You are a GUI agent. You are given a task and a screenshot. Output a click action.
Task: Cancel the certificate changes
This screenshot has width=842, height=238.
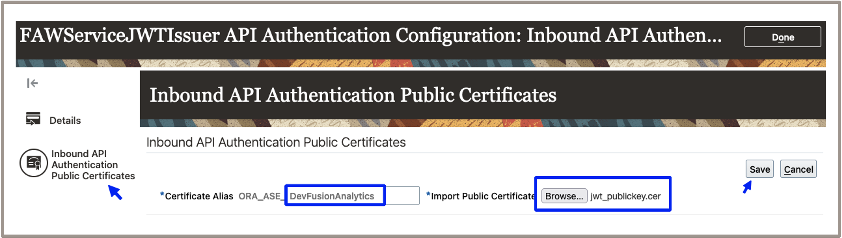(x=798, y=169)
